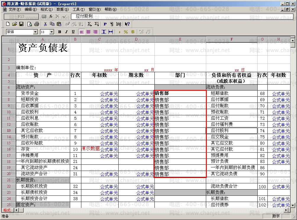Click the cell name box showing F13
297x220 pixels.
[x=21, y=17]
